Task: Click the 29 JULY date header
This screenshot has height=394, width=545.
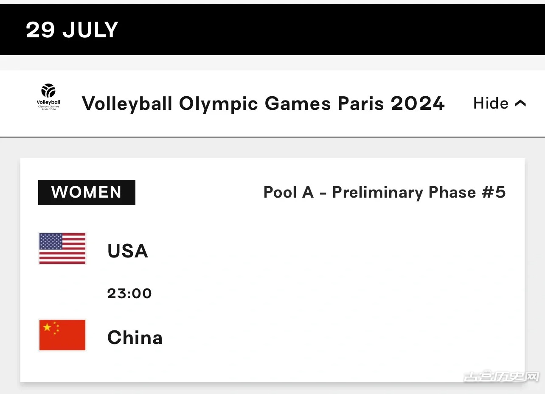Action: [72, 30]
